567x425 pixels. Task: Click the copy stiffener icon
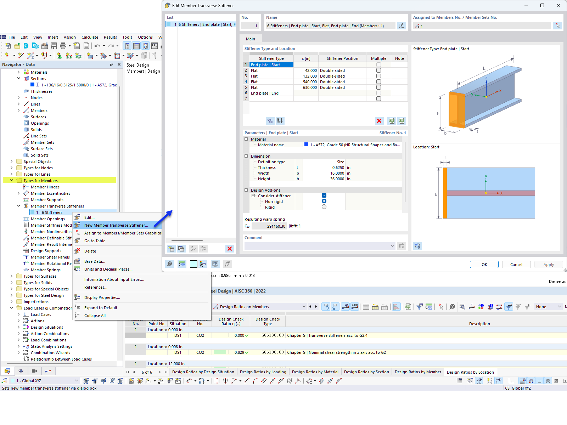pos(181,249)
